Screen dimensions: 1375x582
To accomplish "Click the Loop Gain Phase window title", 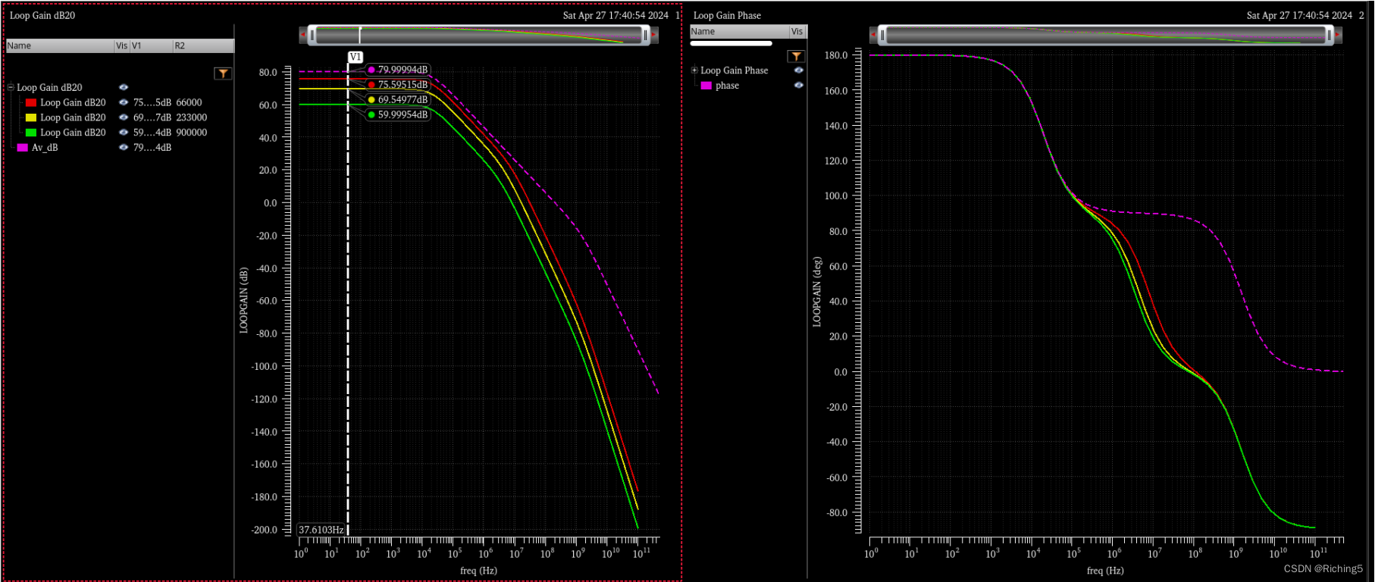I will coord(727,15).
